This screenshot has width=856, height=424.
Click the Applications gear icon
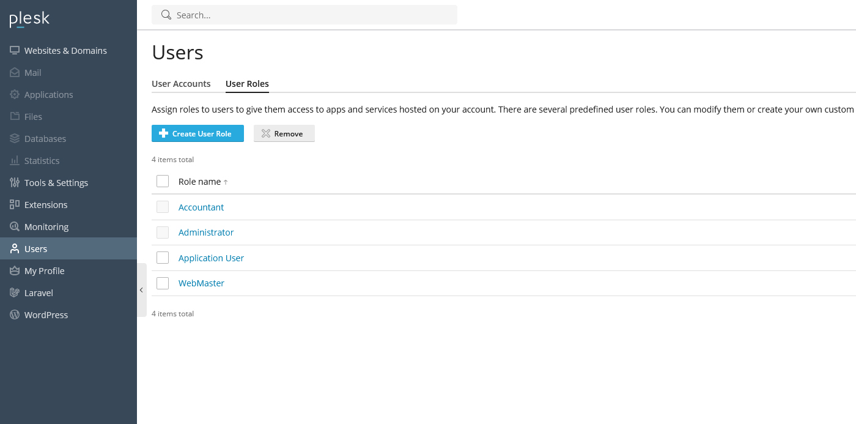(15, 95)
